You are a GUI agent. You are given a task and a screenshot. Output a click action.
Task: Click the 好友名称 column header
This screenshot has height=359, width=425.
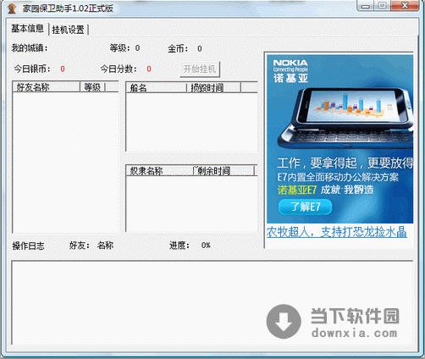[x=47, y=87]
